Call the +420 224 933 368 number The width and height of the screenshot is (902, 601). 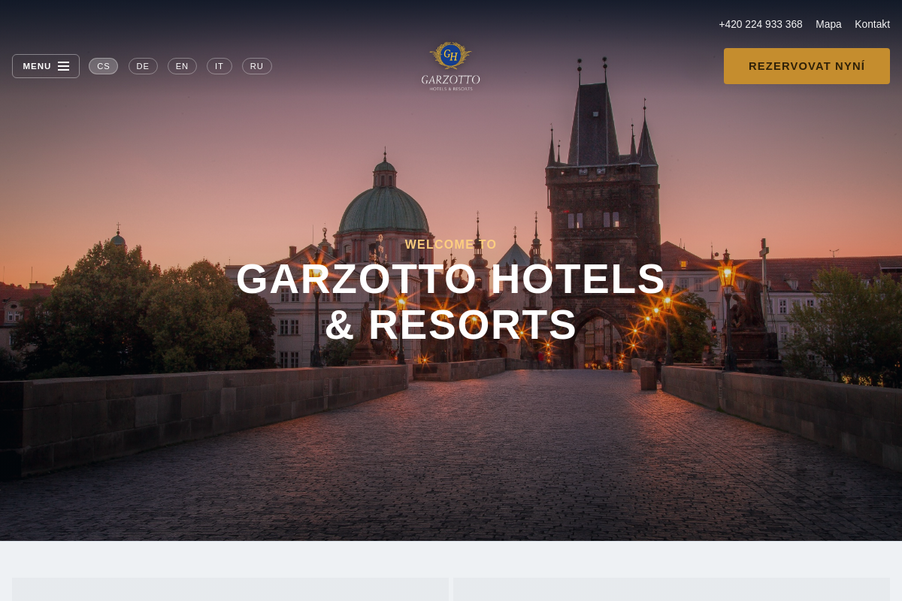[x=761, y=24]
